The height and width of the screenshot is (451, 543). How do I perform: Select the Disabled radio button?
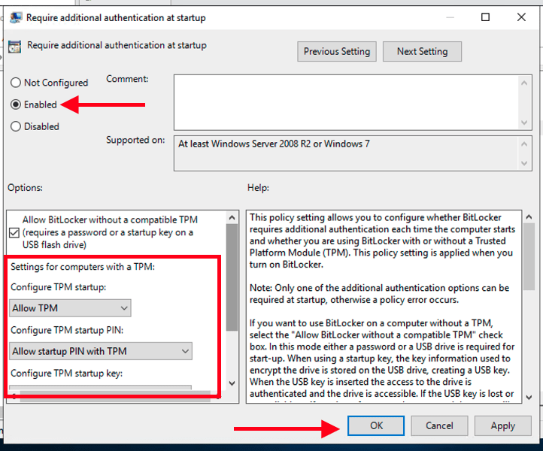coord(16,126)
